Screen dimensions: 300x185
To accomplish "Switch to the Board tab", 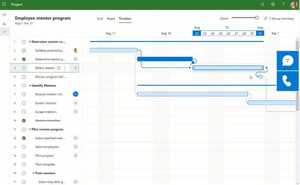I will 111,19.
